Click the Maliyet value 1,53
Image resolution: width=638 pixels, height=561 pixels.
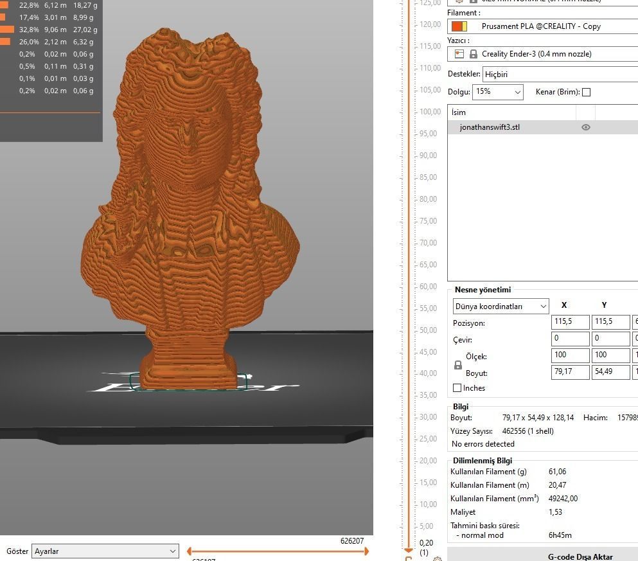pos(555,512)
